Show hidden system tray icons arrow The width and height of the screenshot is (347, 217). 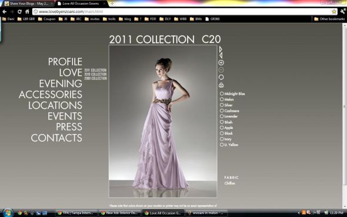(299, 213)
